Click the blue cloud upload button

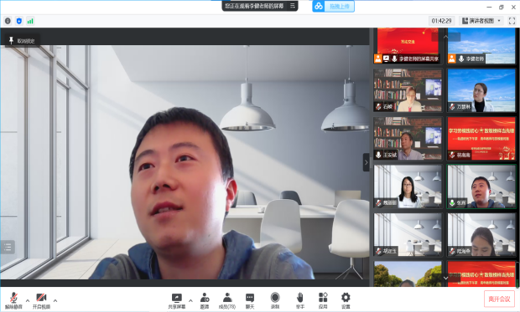pyautogui.click(x=333, y=6)
